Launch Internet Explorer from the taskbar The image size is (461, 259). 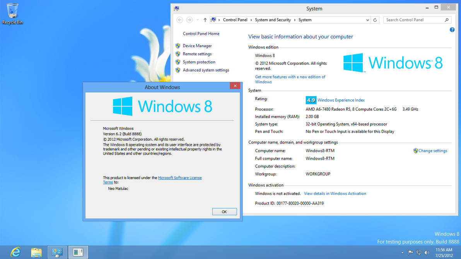click(x=15, y=252)
